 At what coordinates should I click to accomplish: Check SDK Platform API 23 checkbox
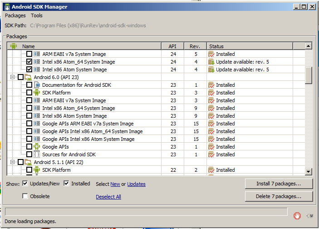click(x=29, y=93)
